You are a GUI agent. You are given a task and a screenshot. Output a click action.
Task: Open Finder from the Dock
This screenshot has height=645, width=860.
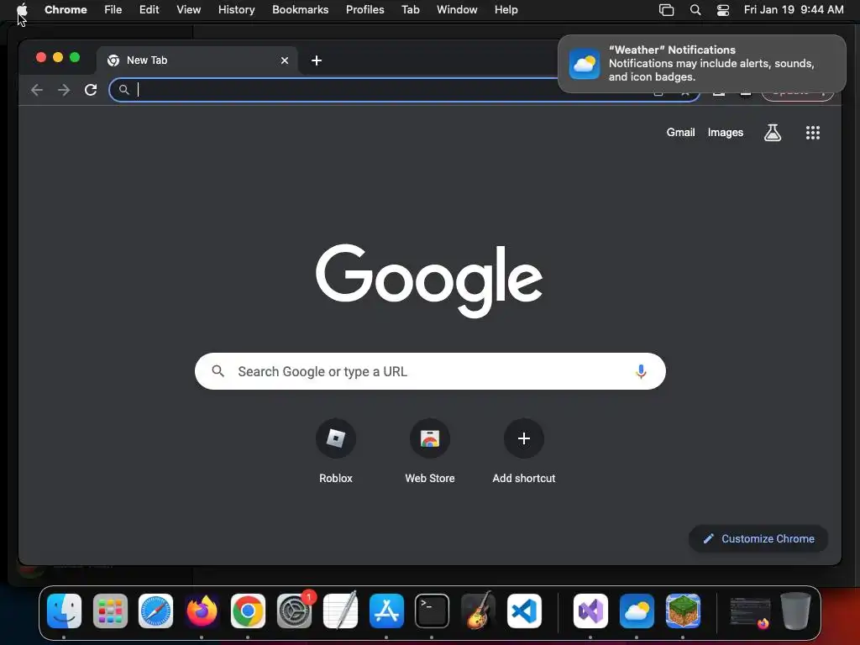(64, 611)
